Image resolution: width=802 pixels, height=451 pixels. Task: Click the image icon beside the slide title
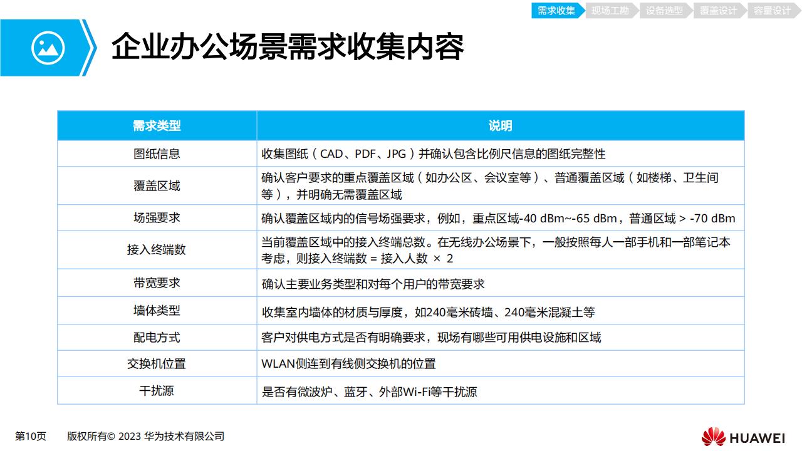tap(48, 48)
